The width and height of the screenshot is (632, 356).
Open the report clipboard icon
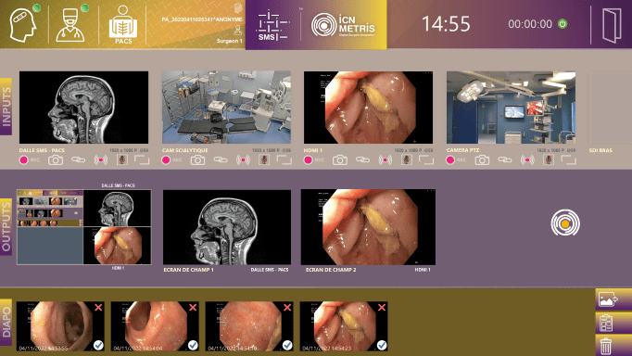click(x=606, y=323)
